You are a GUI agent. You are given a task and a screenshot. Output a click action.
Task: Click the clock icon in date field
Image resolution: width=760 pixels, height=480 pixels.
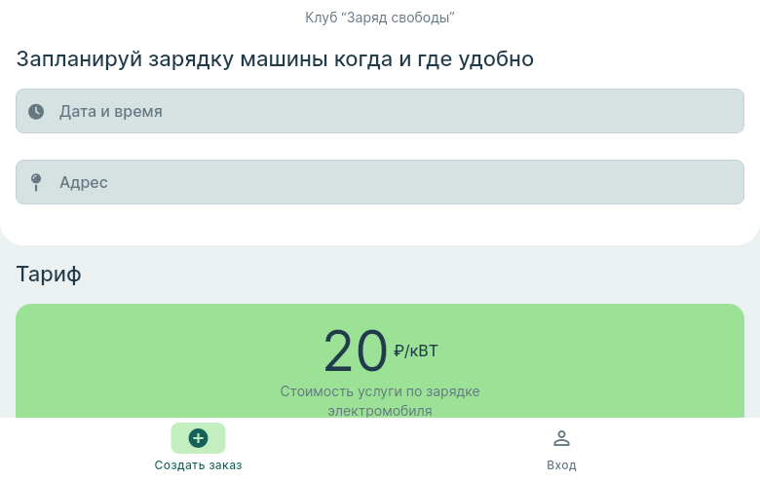click(x=36, y=111)
